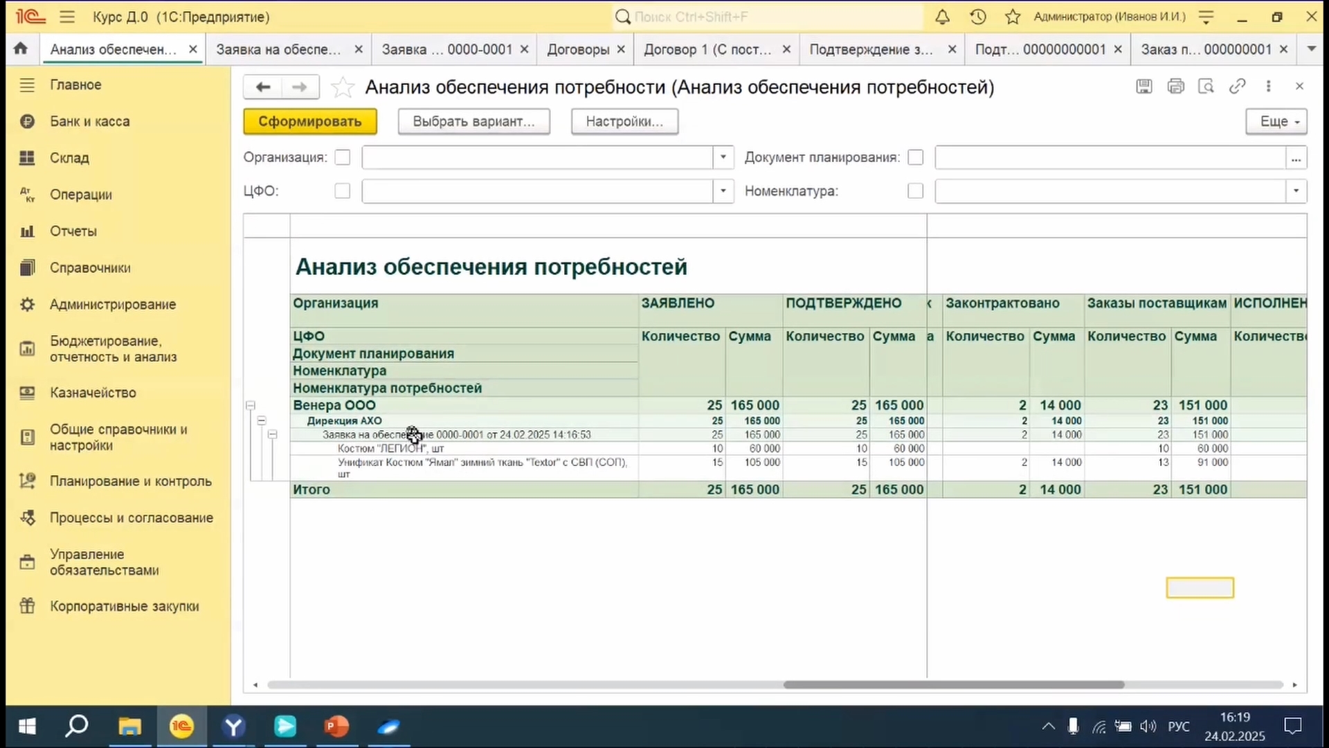The height and width of the screenshot is (748, 1329).
Task: Get link via chain icon
Action: [x=1237, y=87]
